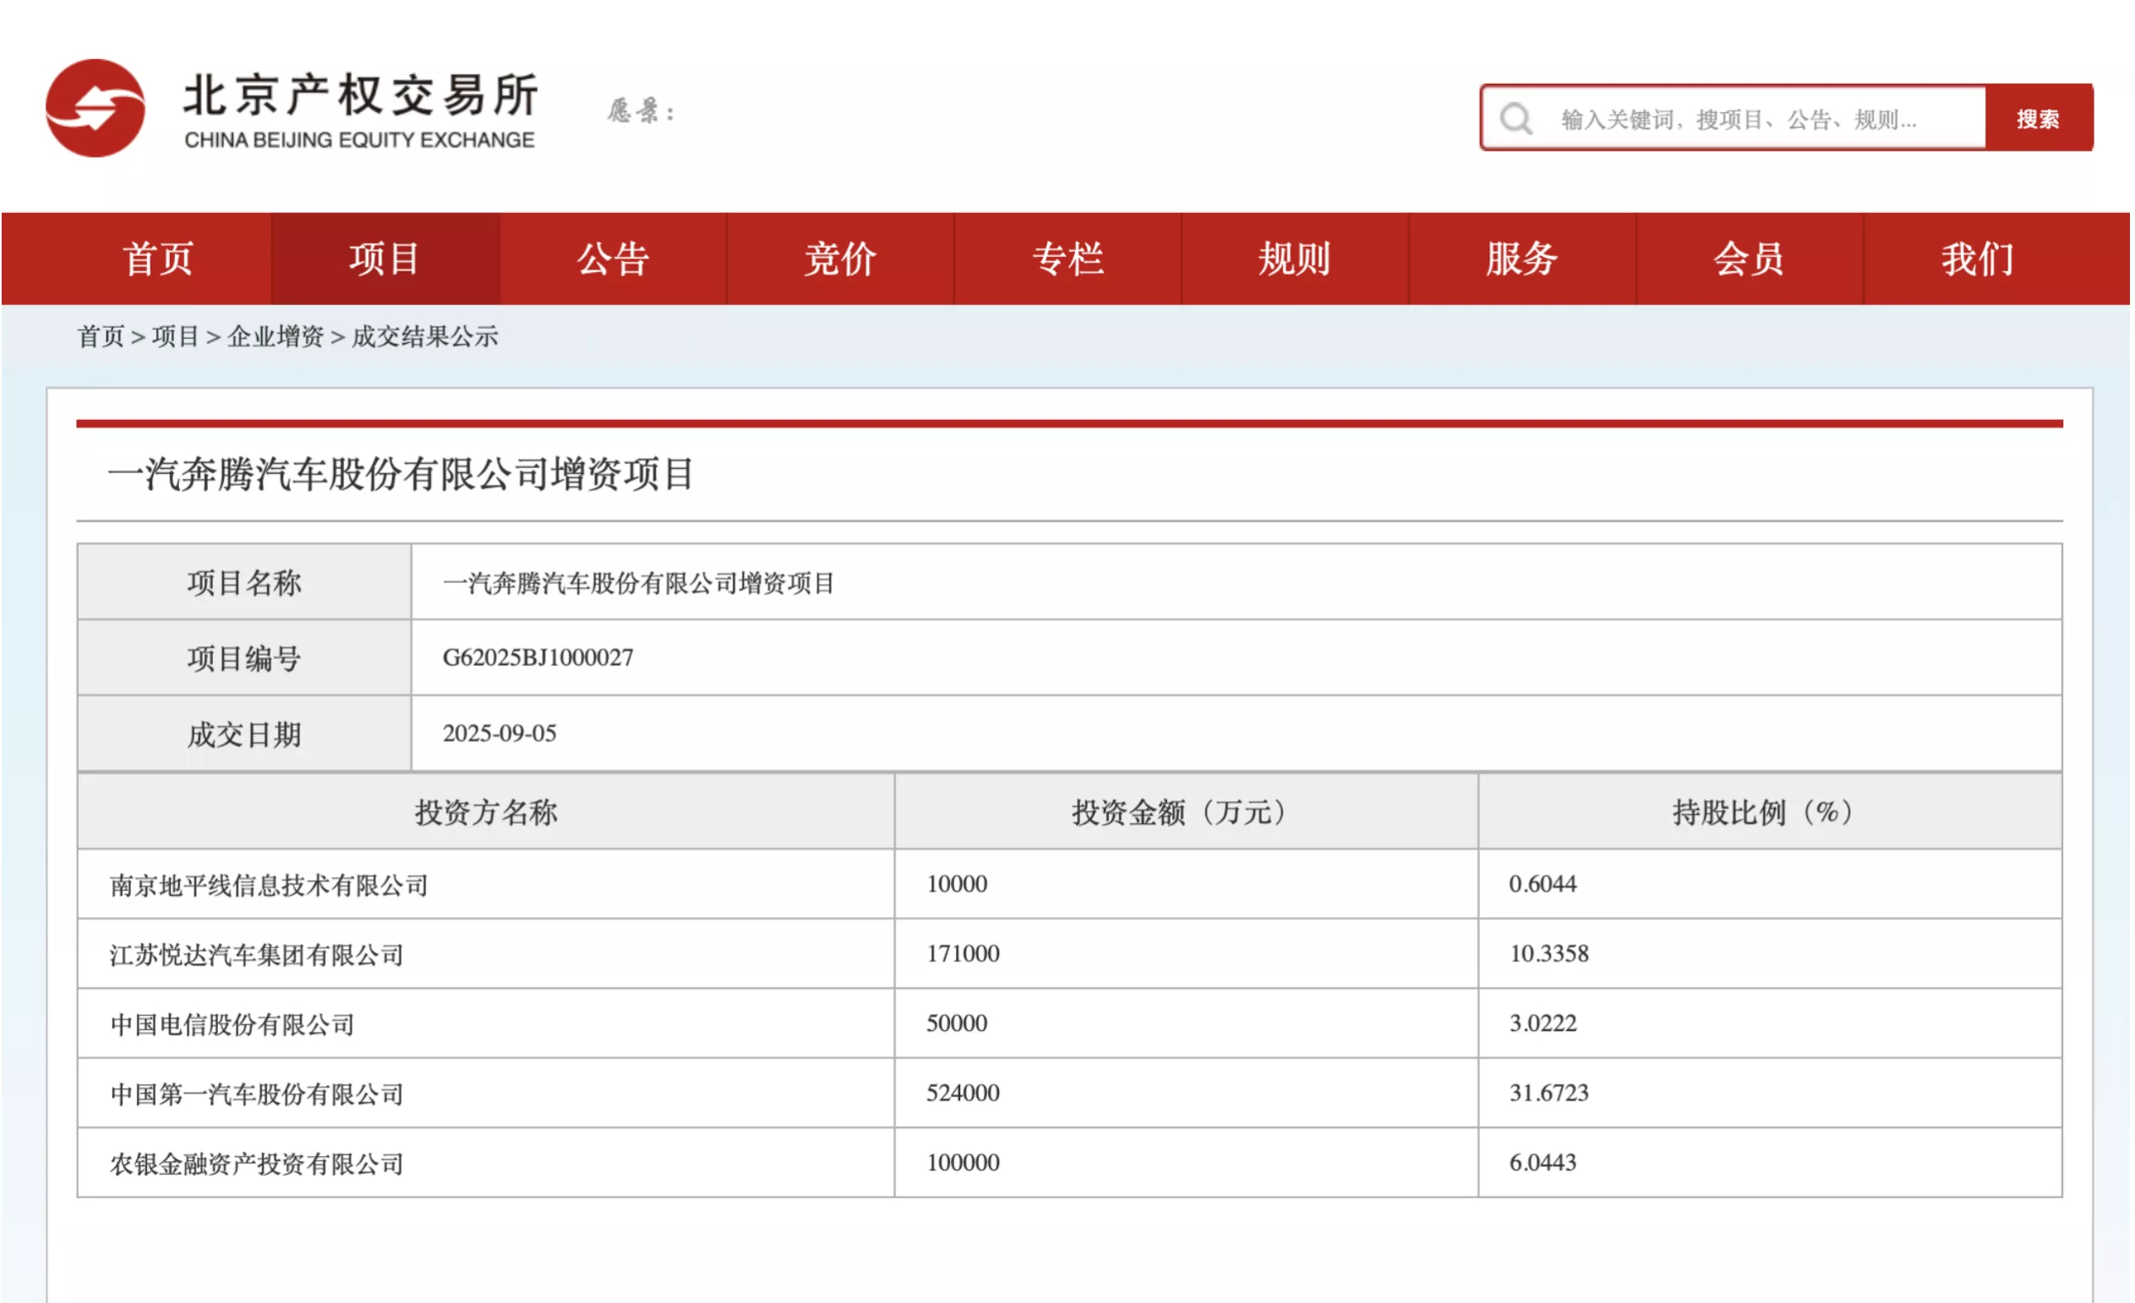Click the 项目编号 label cell
The image size is (2135, 1303).
[x=244, y=657]
